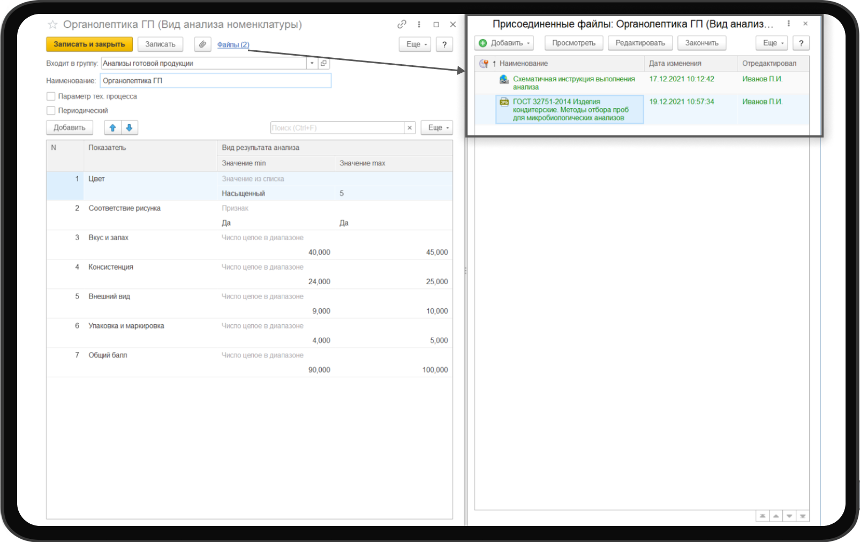The height and width of the screenshot is (542, 860).
Task: Open three-dot menu in attached files window
Action: [788, 24]
